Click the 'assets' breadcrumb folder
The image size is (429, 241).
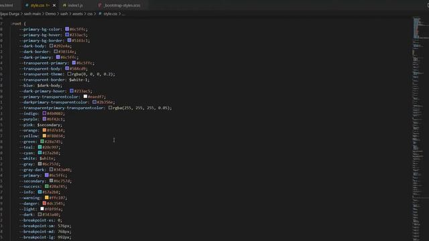tap(78, 13)
